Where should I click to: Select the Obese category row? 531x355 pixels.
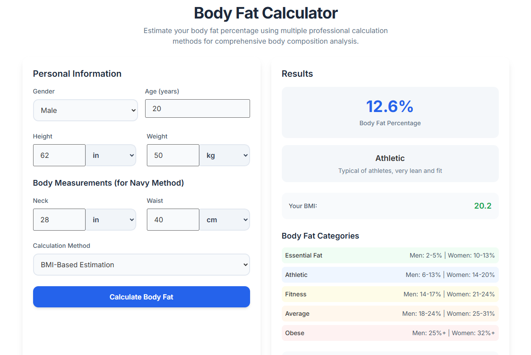[390, 333]
